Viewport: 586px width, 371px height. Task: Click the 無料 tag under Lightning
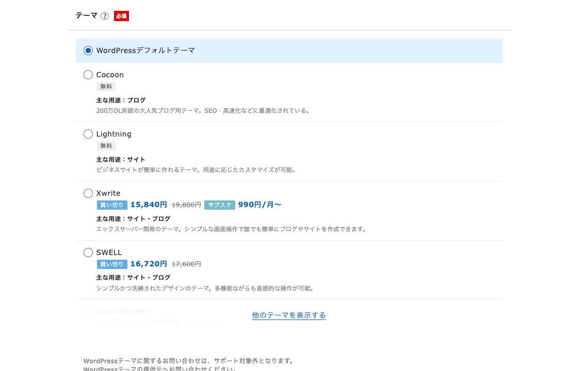tap(106, 145)
